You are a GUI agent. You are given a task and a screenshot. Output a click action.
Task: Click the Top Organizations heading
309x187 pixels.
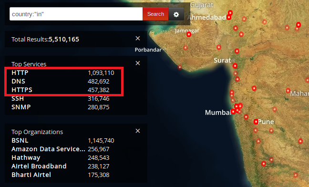37,132
